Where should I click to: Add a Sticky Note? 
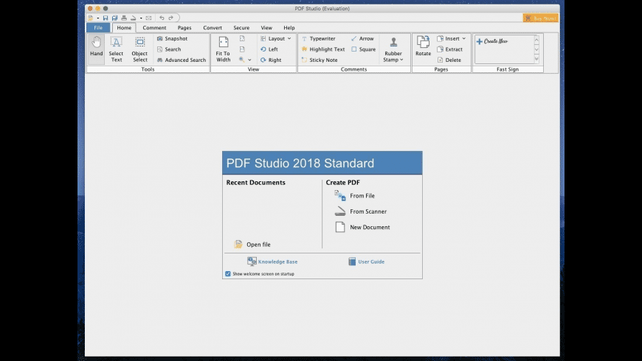320,60
